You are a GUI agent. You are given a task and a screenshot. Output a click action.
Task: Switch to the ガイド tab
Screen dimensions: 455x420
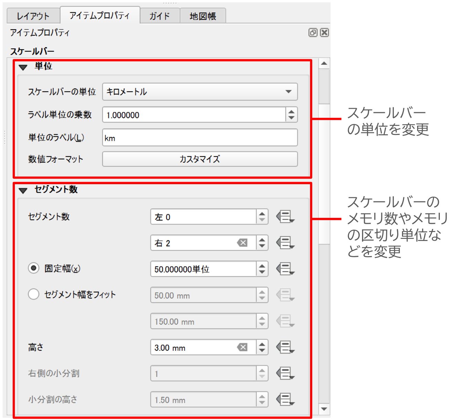[x=160, y=16]
